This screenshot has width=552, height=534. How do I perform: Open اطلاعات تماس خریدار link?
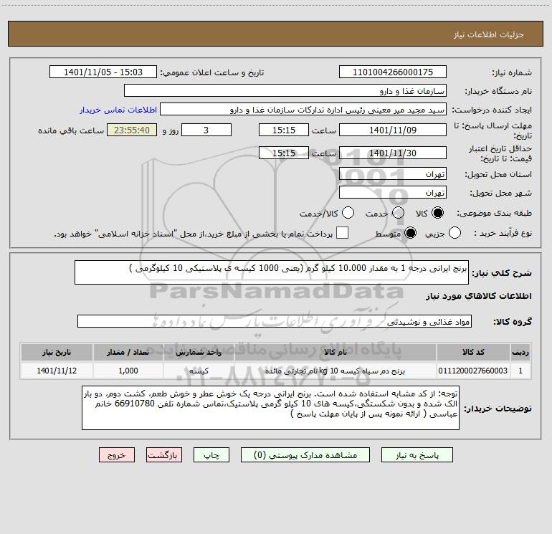118,110
